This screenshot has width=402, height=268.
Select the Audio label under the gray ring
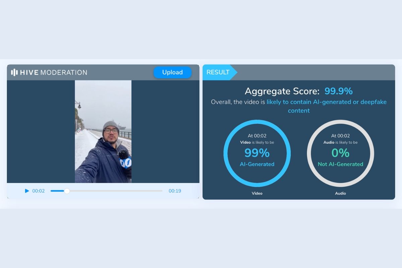click(x=340, y=193)
